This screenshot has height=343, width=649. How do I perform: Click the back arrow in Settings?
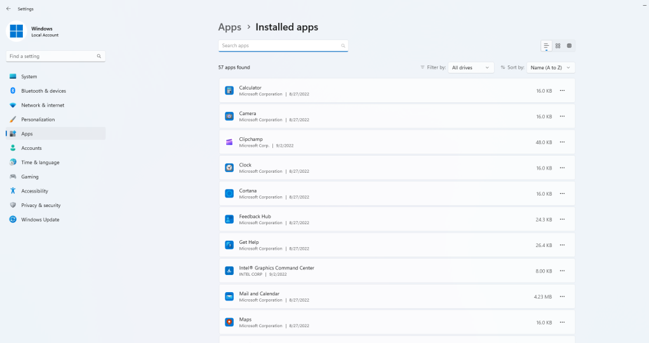coord(8,9)
